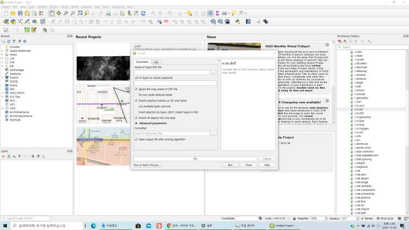Open the Scale dropdown in status bar

tap(288, 218)
